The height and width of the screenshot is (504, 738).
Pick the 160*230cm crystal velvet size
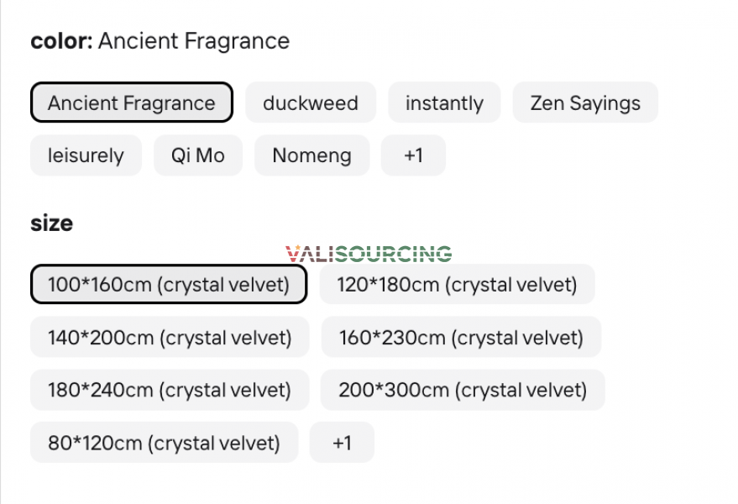460,337
